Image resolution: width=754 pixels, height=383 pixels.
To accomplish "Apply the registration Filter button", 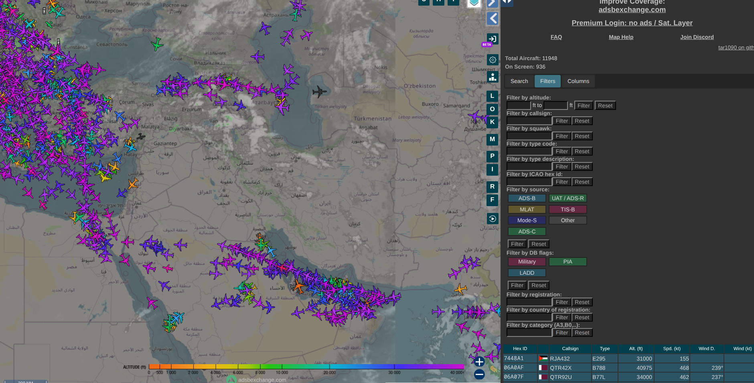I will [x=561, y=302].
